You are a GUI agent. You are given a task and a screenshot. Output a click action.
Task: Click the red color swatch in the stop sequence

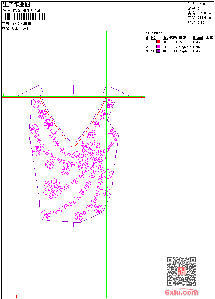click(x=158, y=42)
